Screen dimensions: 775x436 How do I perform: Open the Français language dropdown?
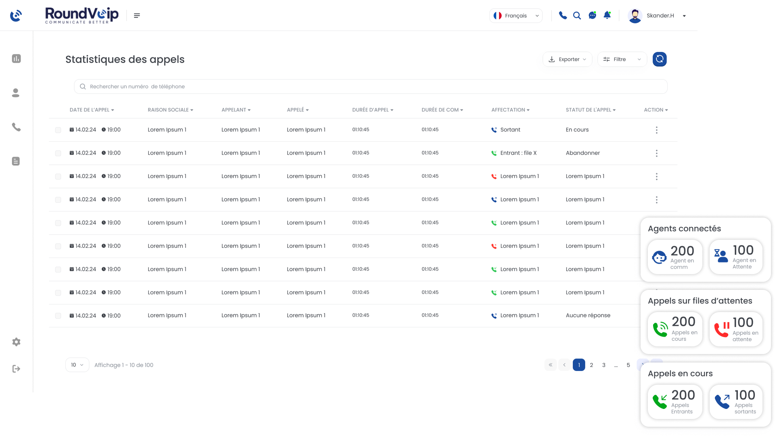pos(516,16)
